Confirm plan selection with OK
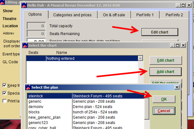The width and height of the screenshot is (194, 129). tap(164, 99)
